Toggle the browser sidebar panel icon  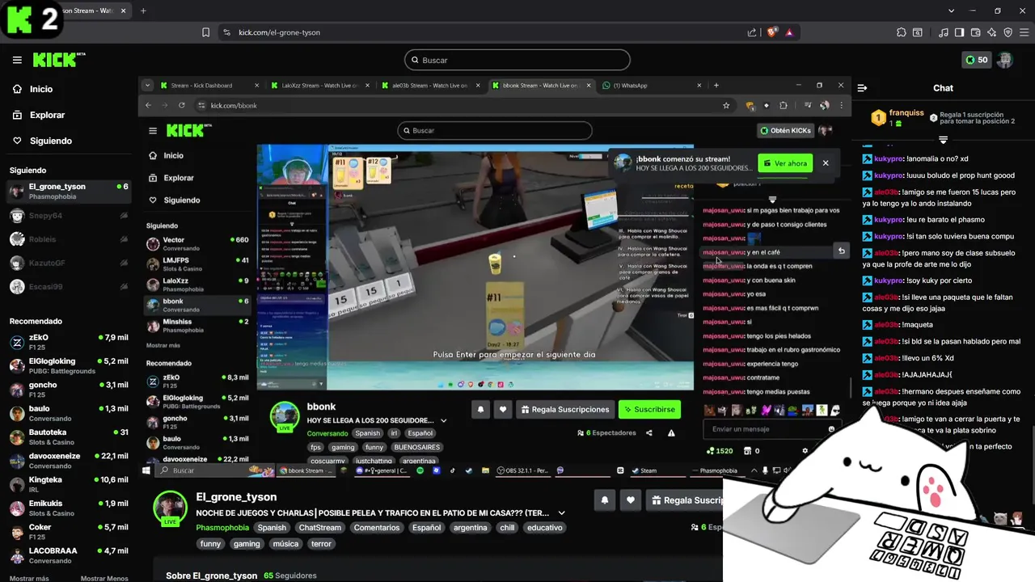[x=959, y=32]
